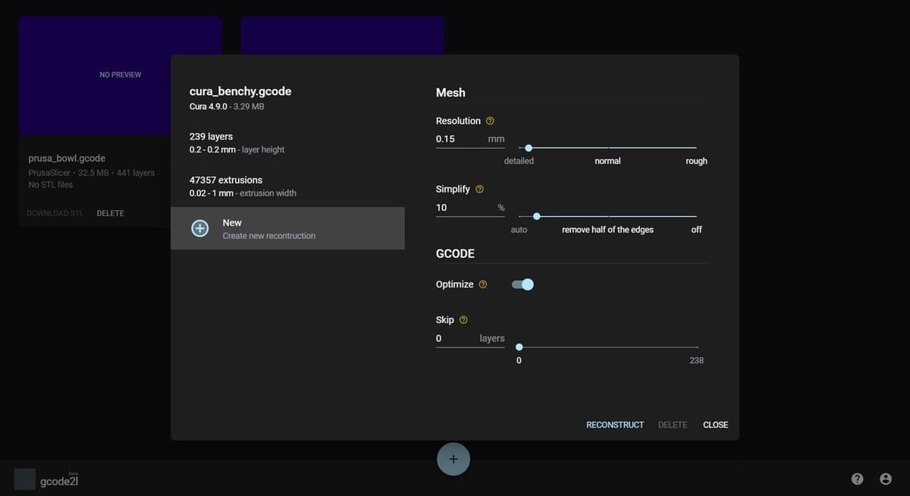The image size is (910, 496).
Task: Open help via bottom question mark icon
Action: 857,479
